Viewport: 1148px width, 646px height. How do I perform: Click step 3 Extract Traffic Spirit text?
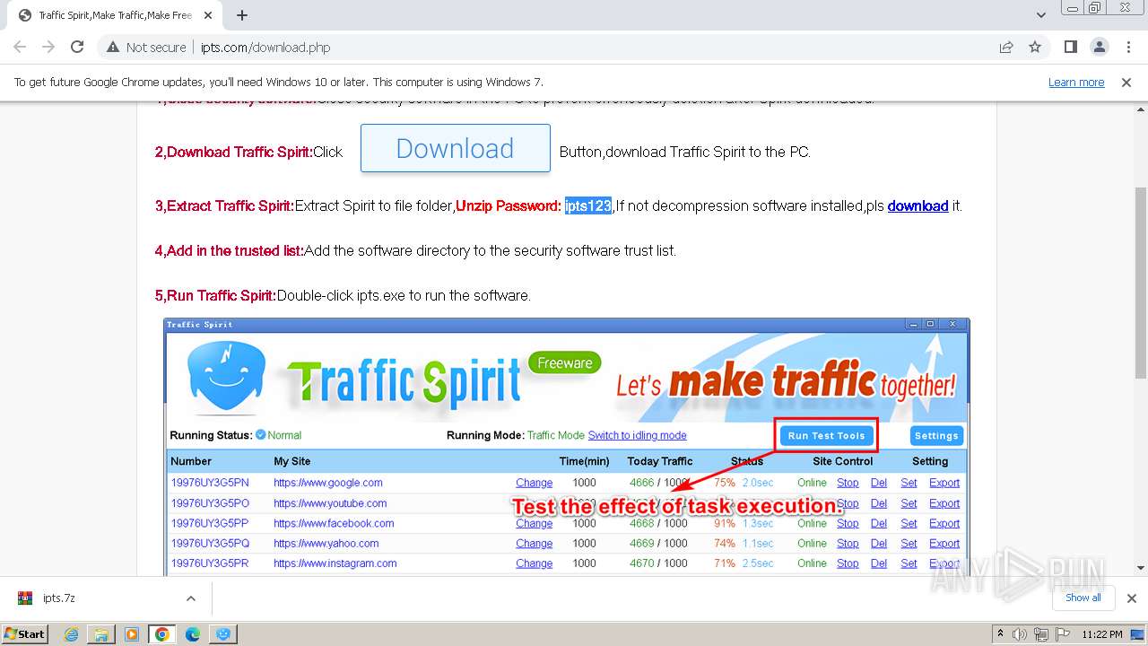[x=224, y=205]
